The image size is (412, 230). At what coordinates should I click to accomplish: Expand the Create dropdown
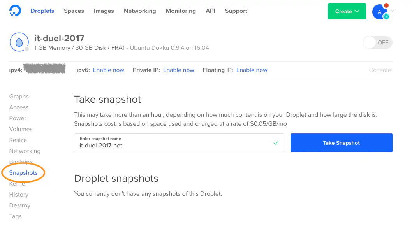pos(347,11)
